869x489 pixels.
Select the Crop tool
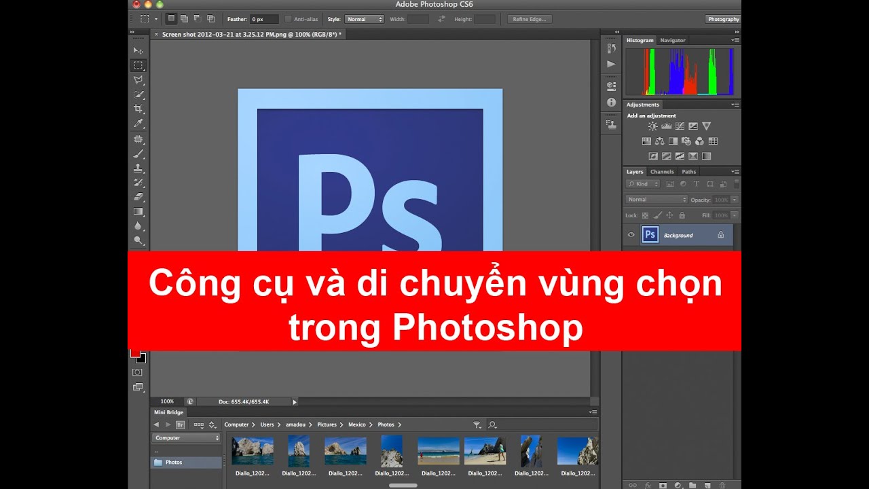pyautogui.click(x=138, y=109)
